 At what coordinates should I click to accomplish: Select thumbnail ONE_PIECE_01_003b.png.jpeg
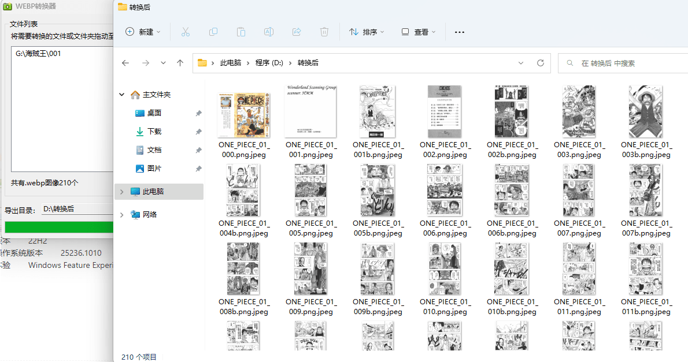coord(645,111)
